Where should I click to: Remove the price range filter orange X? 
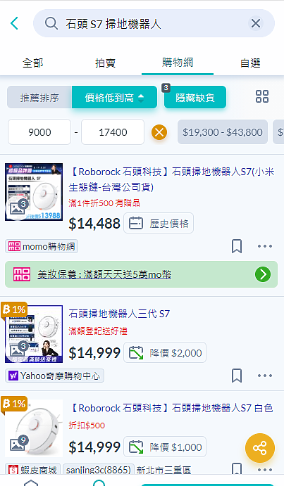coord(159,132)
